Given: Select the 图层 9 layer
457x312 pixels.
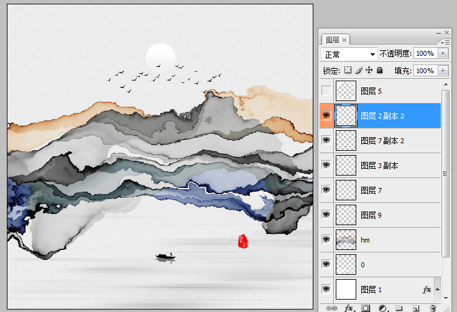Looking at the screenshot, I should click(371, 215).
